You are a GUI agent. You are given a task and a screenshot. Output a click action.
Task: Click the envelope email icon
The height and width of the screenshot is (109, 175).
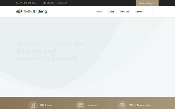(44, 3)
